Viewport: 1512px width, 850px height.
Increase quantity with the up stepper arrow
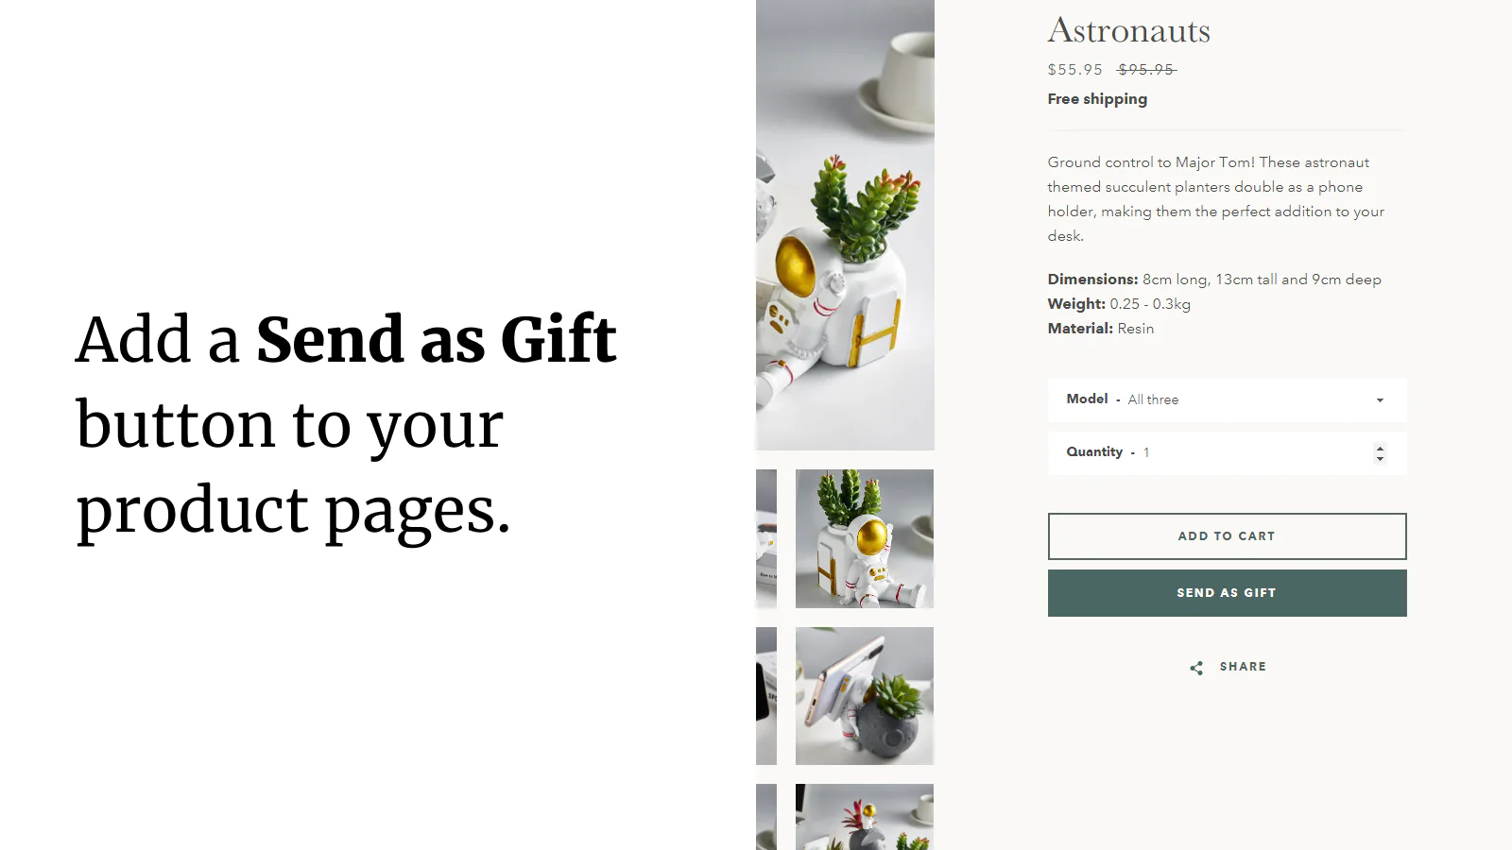click(x=1380, y=448)
